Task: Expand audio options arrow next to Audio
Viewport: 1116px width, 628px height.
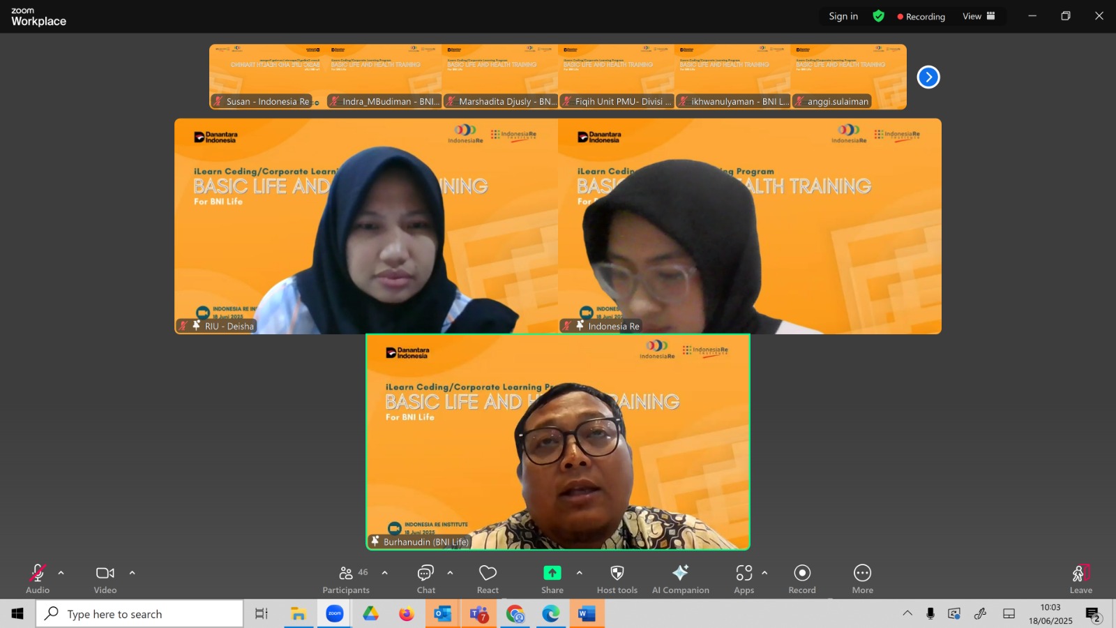Action: click(x=61, y=573)
